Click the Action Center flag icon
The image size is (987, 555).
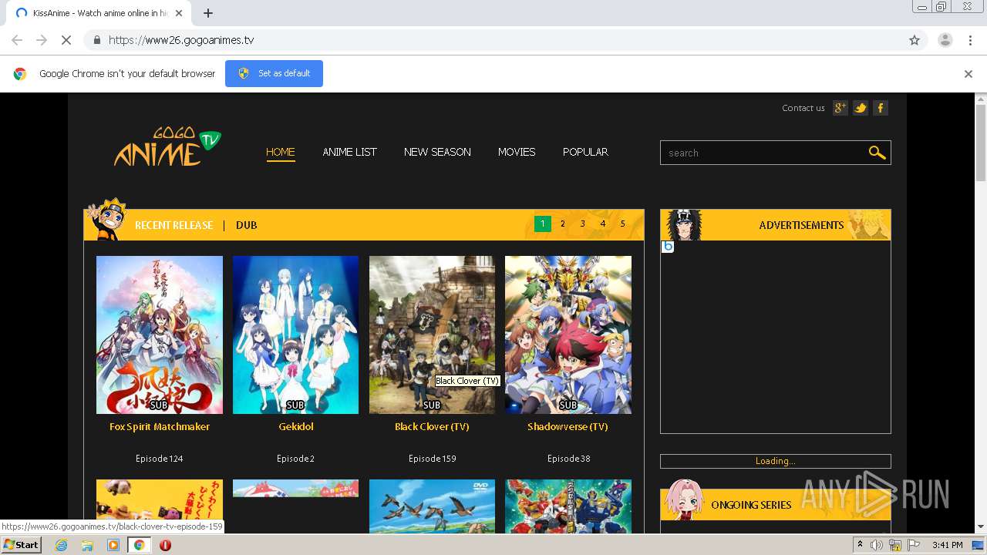coord(914,545)
